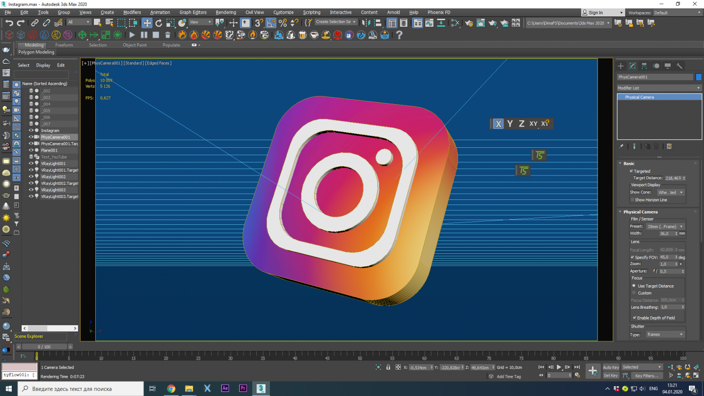Viewport: 704px width, 396px height.
Task: Activate the Select and Rotate tool
Action: point(159,23)
